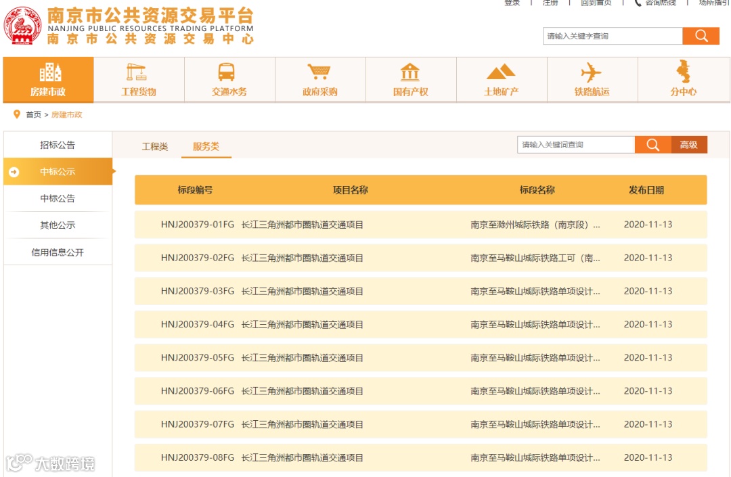Open the 分中心 map icon
Viewport: 731px width, 477px height.
[683, 71]
